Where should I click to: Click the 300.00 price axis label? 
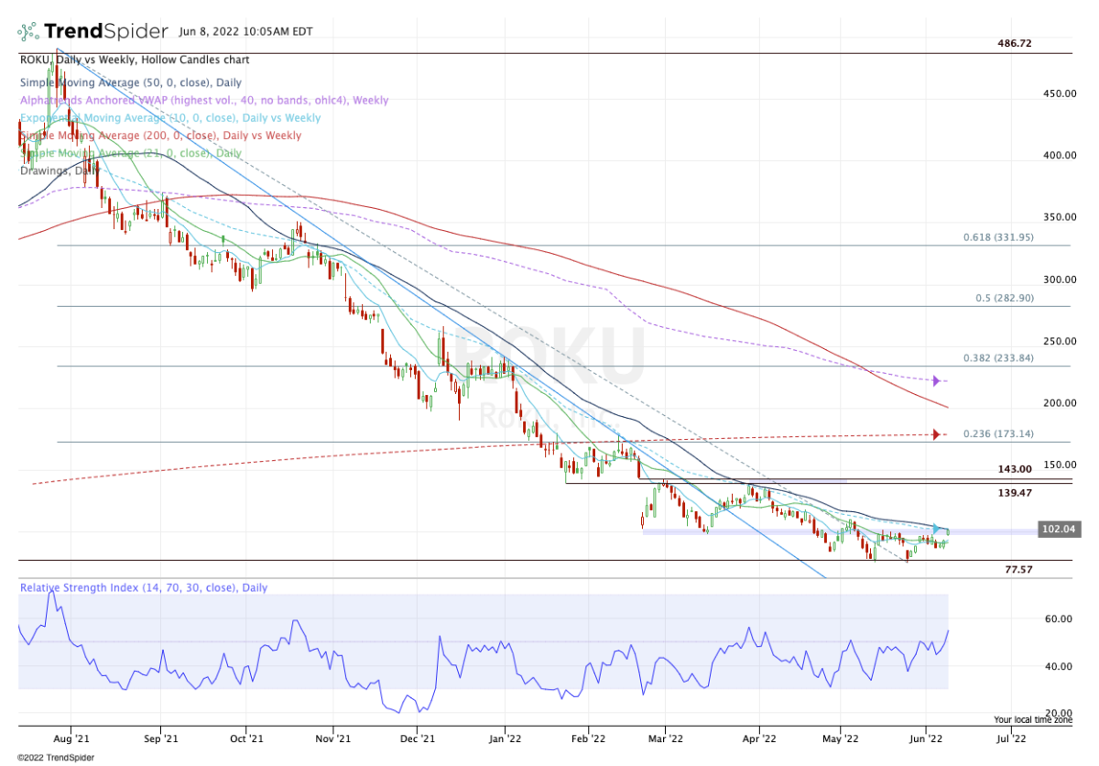pyautogui.click(x=1058, y=279)
